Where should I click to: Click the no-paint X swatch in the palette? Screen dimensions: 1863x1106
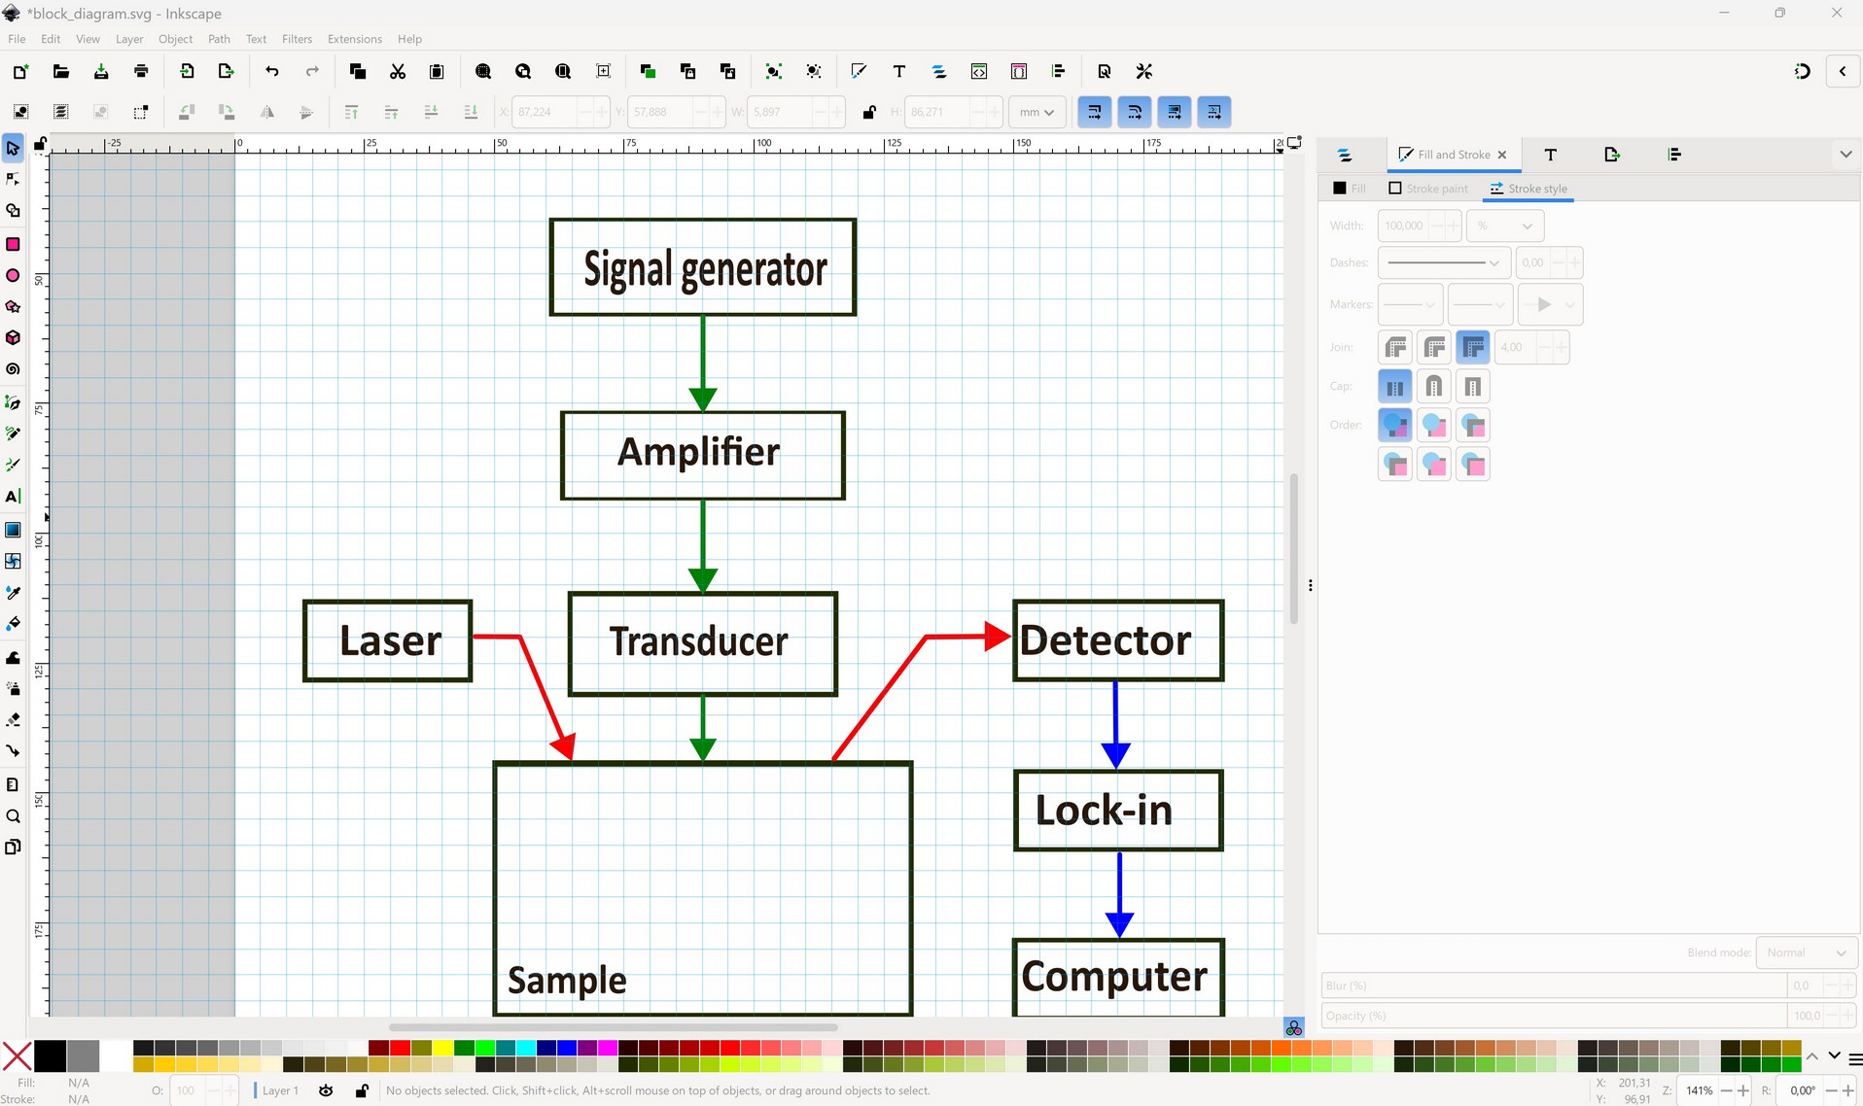coord(17,1055)
